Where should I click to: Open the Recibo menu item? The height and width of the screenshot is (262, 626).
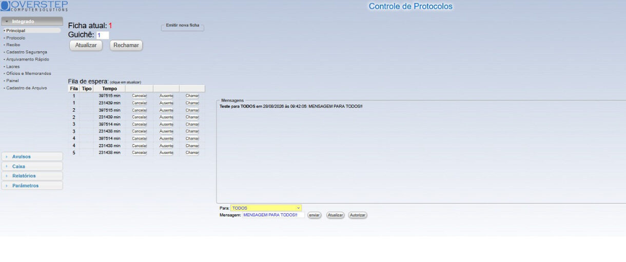click(x=13, y=45)
